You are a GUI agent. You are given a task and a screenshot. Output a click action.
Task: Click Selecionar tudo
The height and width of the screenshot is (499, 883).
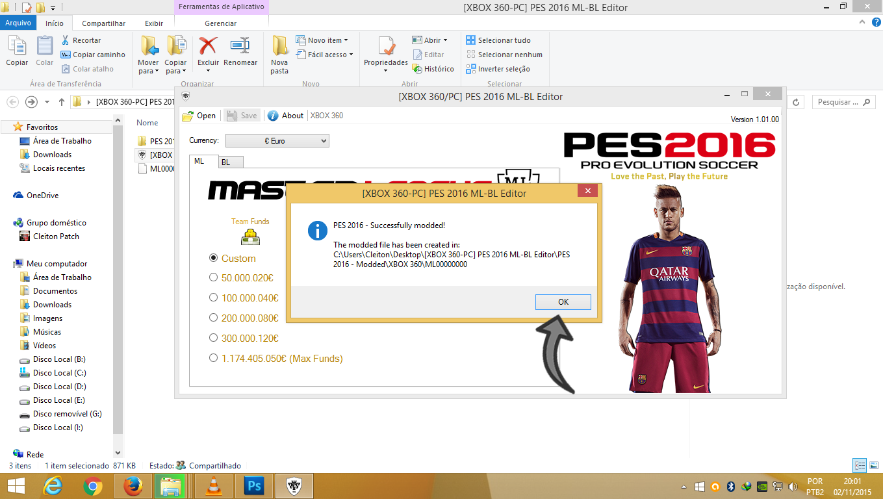tap(498, 40)
